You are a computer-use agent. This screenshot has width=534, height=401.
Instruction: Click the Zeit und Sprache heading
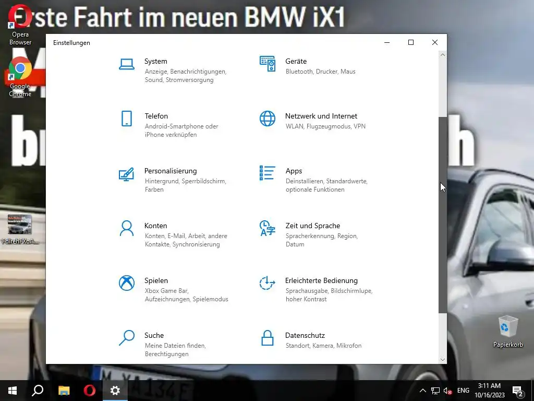coord(313,226)
